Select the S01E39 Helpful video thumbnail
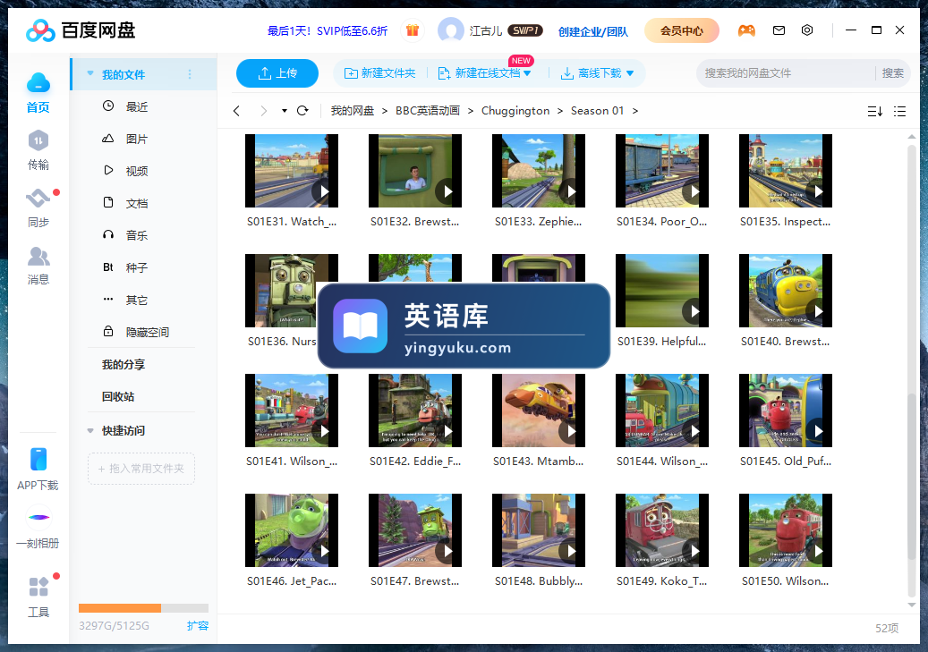 pyautogui.click(x=661, y=291)
